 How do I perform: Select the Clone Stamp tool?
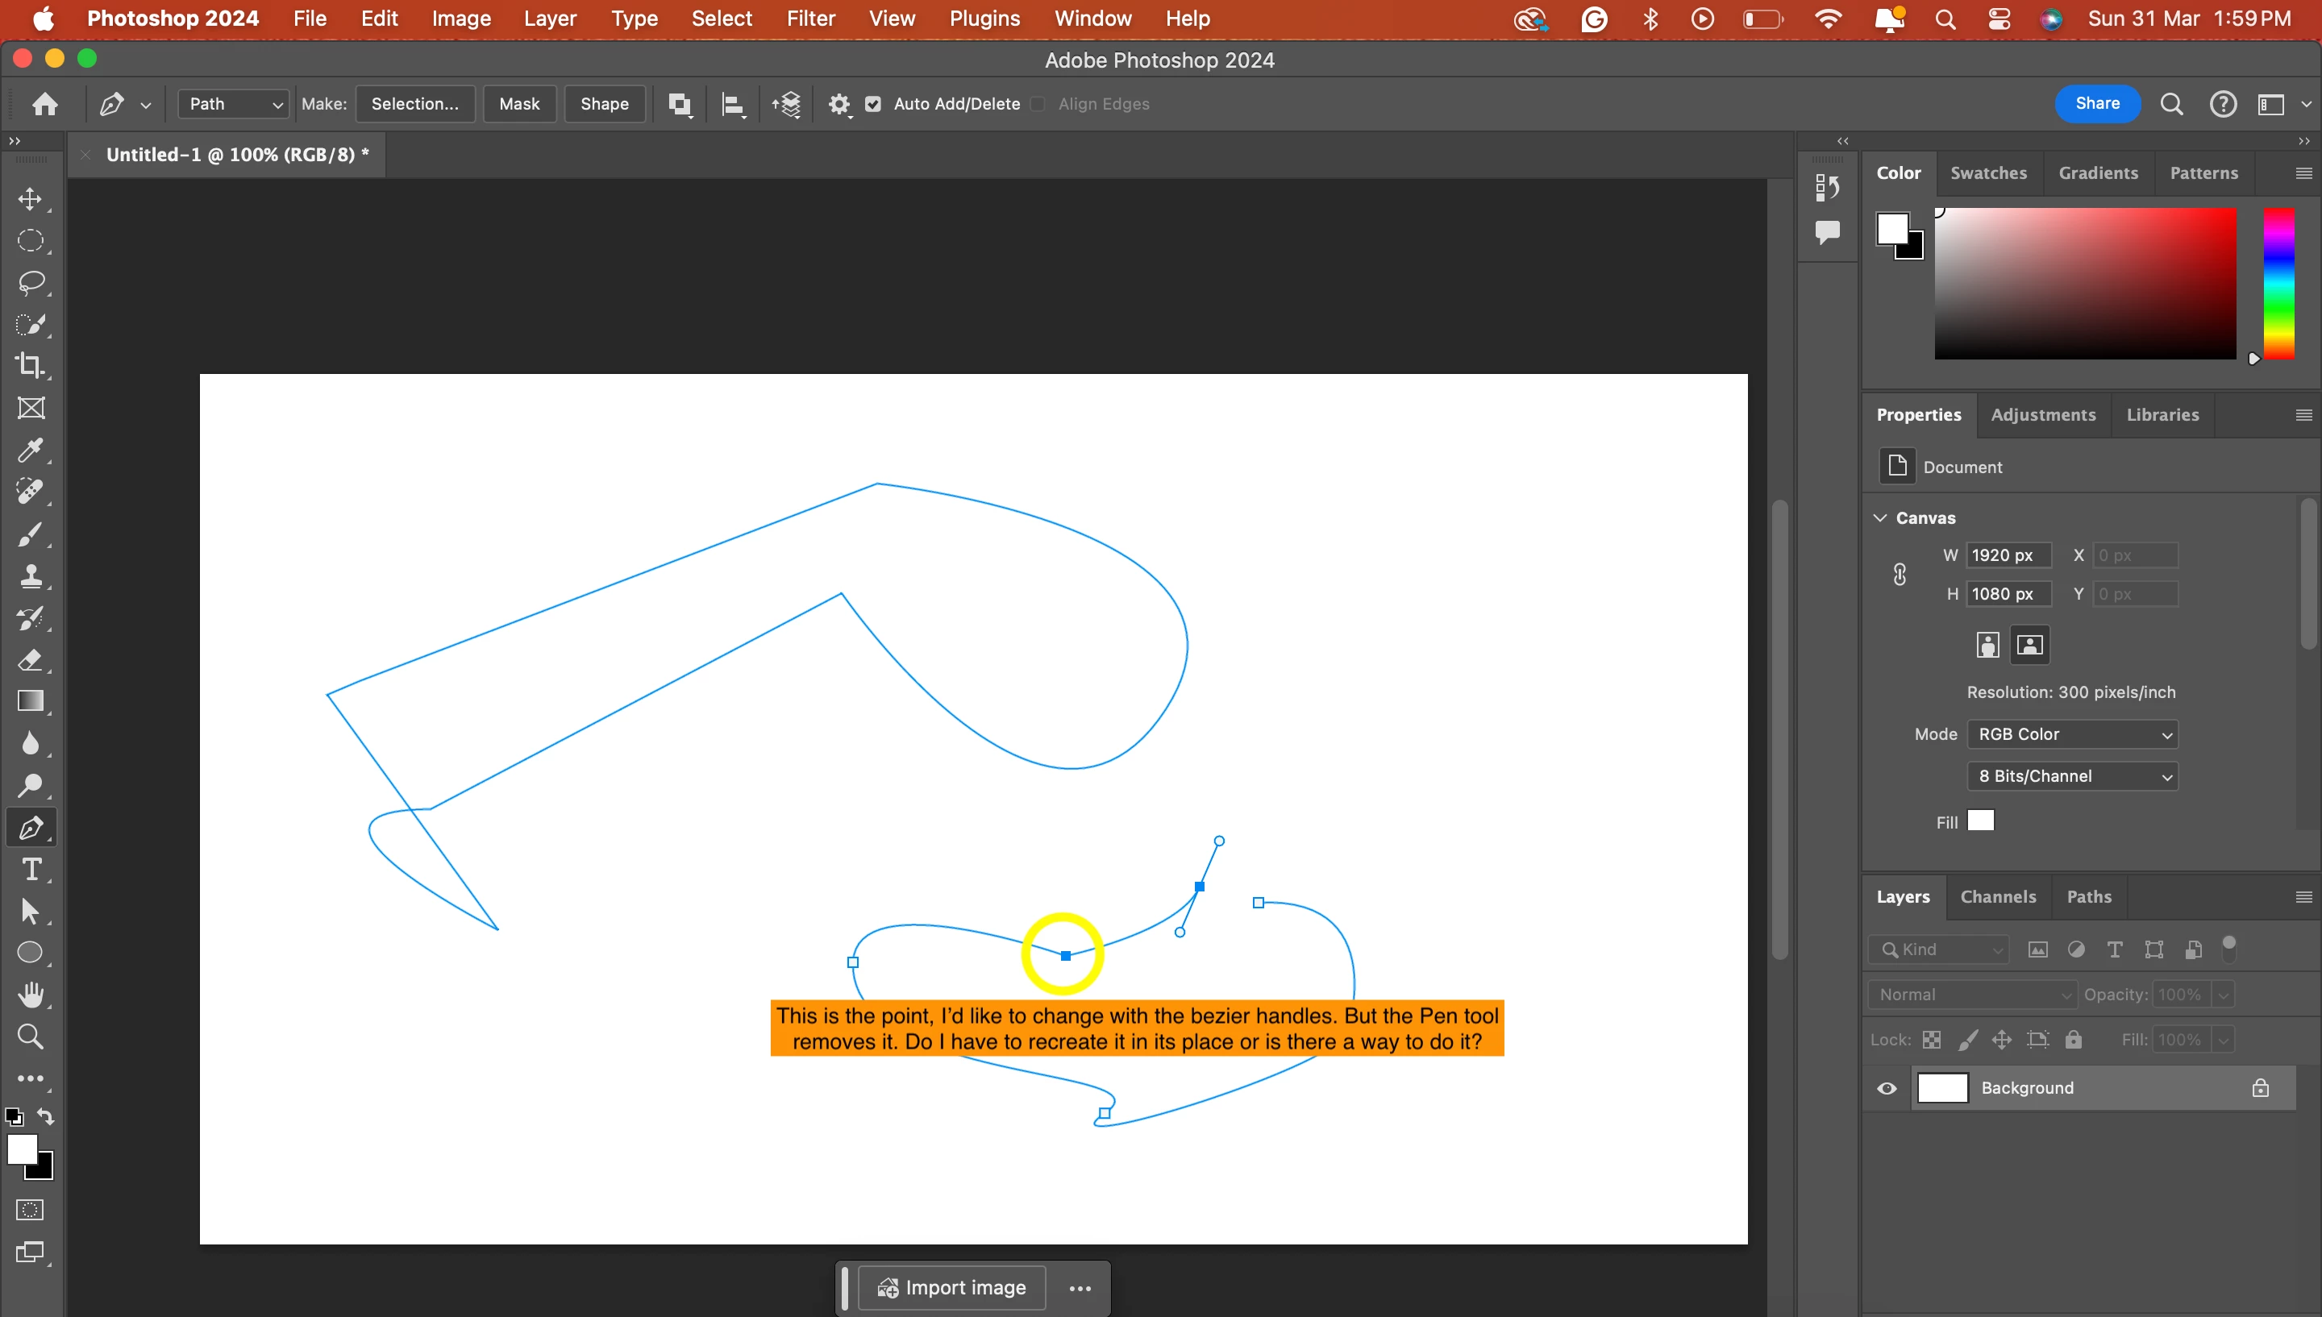click(31, 576)
